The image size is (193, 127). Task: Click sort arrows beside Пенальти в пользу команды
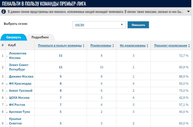(84, 46)
